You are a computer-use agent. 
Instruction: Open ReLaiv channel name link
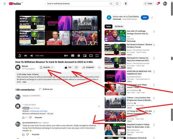click(25, 66)
